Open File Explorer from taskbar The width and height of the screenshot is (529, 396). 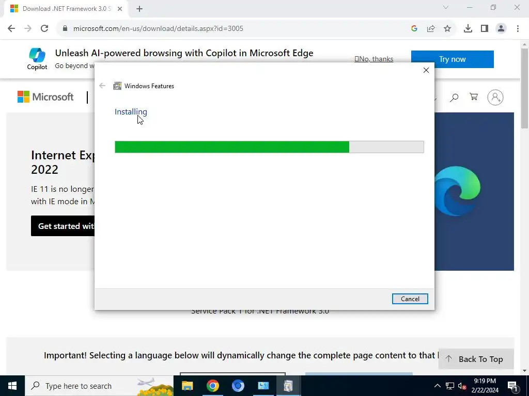pos(187,386)
